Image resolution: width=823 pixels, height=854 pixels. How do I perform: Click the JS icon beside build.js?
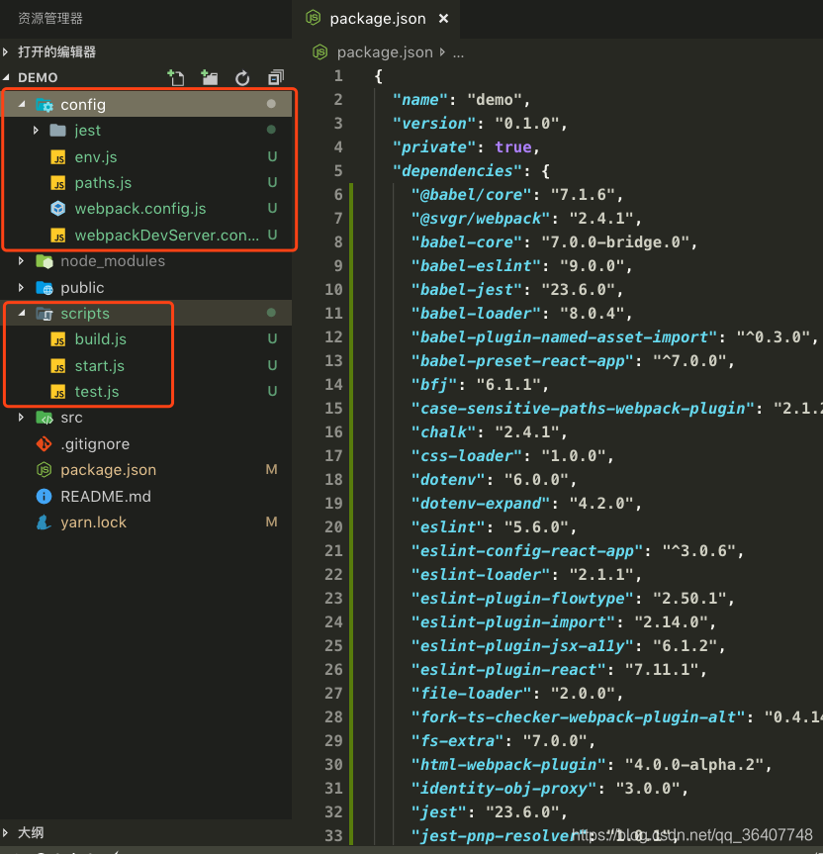(58, 339)
